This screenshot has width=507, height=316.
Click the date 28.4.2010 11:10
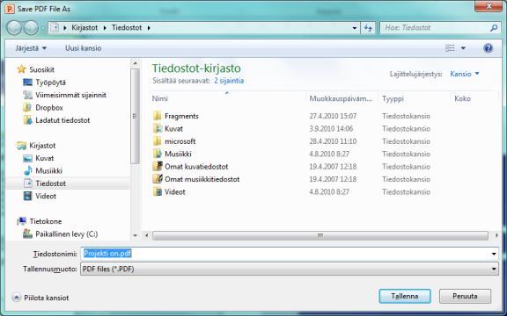(x=333, y=141)
